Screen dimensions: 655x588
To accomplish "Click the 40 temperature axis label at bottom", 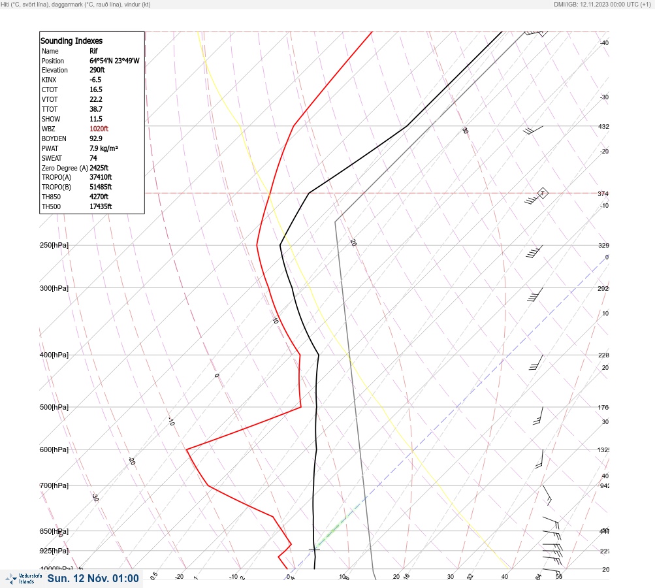I will point(505,577).
